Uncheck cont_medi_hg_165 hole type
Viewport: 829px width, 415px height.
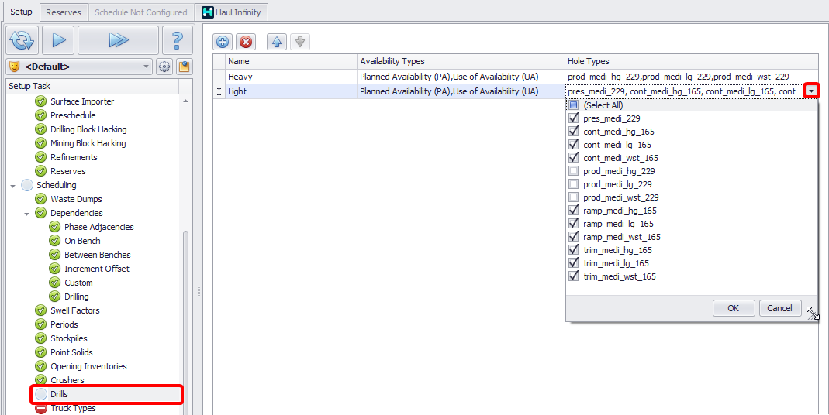click(x=573, y=132)
